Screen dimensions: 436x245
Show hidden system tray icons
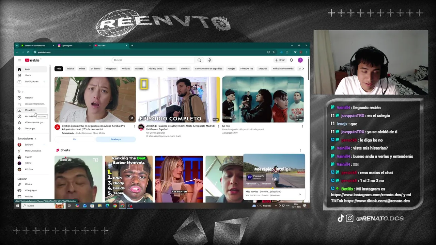276,206
